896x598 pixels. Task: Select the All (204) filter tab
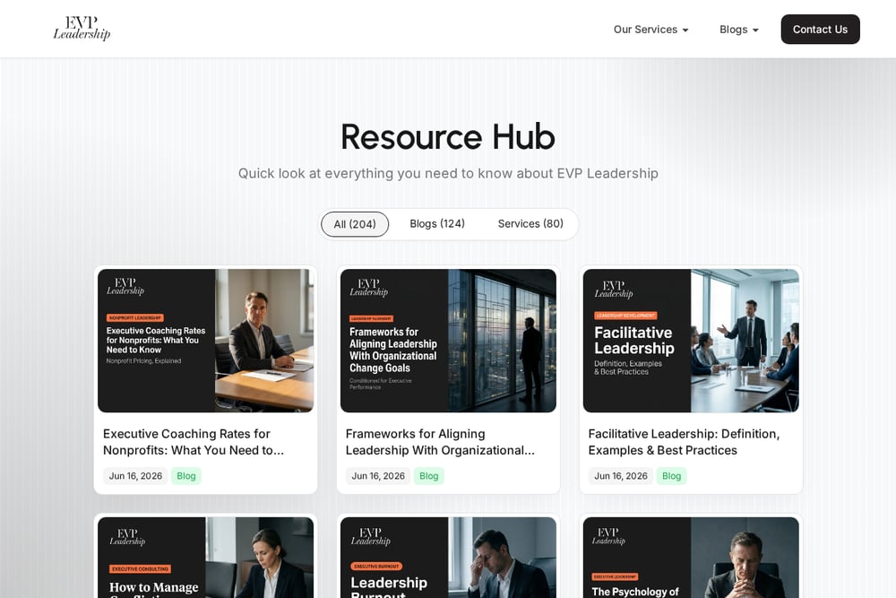355,224
